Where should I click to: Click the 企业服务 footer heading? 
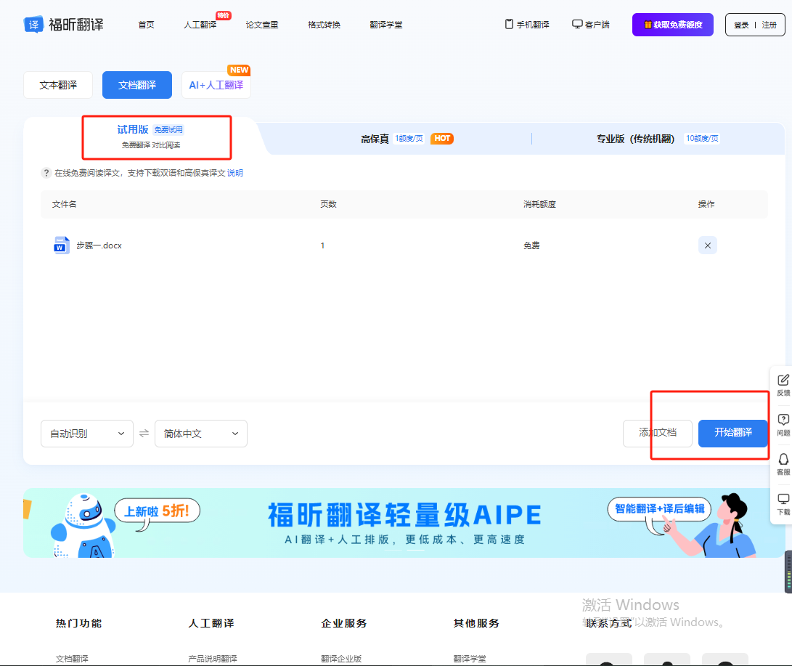344,623
